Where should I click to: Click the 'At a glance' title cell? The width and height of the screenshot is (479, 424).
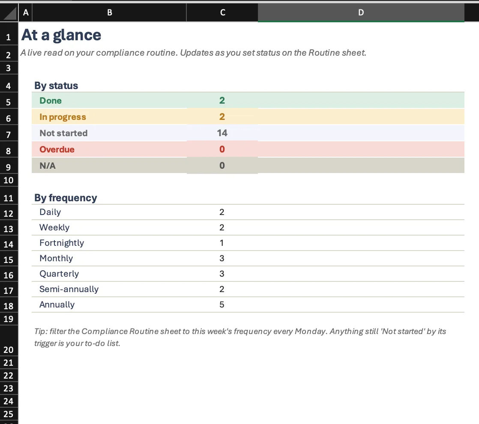pos(61,35)
